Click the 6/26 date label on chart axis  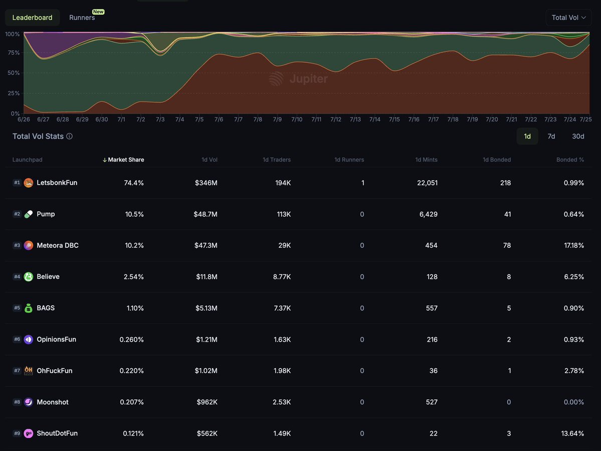point(24,120)
